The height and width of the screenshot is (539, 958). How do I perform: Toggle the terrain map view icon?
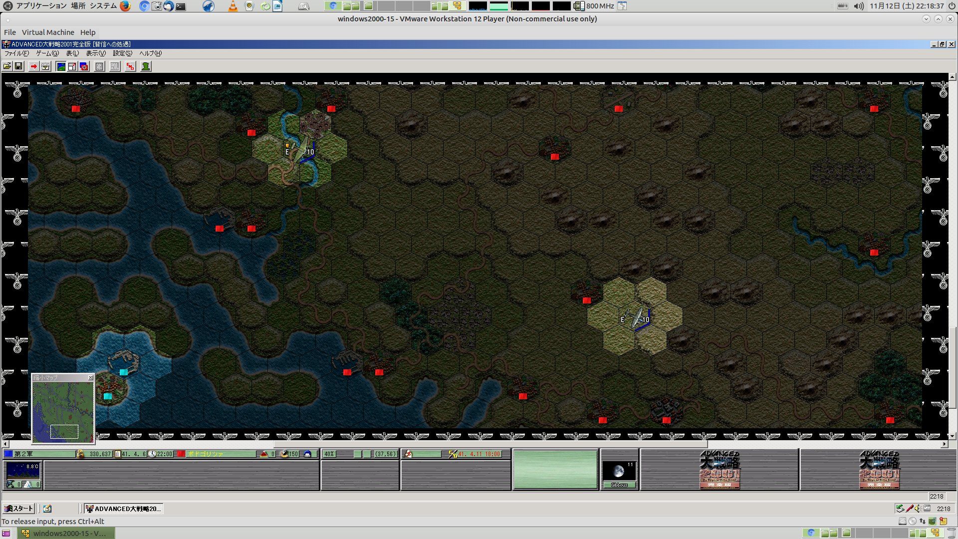tap(61, 66)
